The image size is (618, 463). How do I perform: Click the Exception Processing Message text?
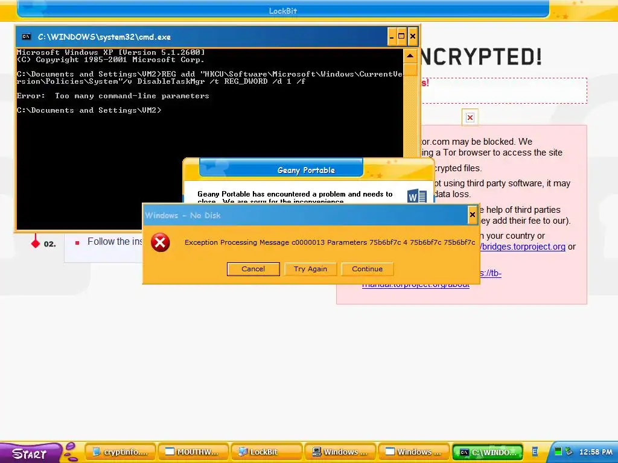pos(330,242)
